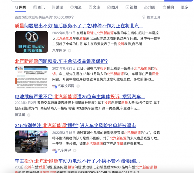Expand the 更多 menu
Viewport: 194px width, 173px height.
pyautogui.click(x=185, y=7)
